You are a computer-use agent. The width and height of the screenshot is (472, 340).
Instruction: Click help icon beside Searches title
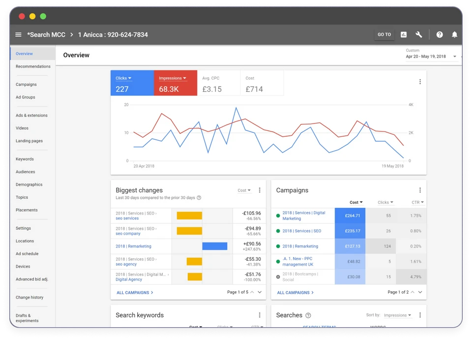click(308, 315)
